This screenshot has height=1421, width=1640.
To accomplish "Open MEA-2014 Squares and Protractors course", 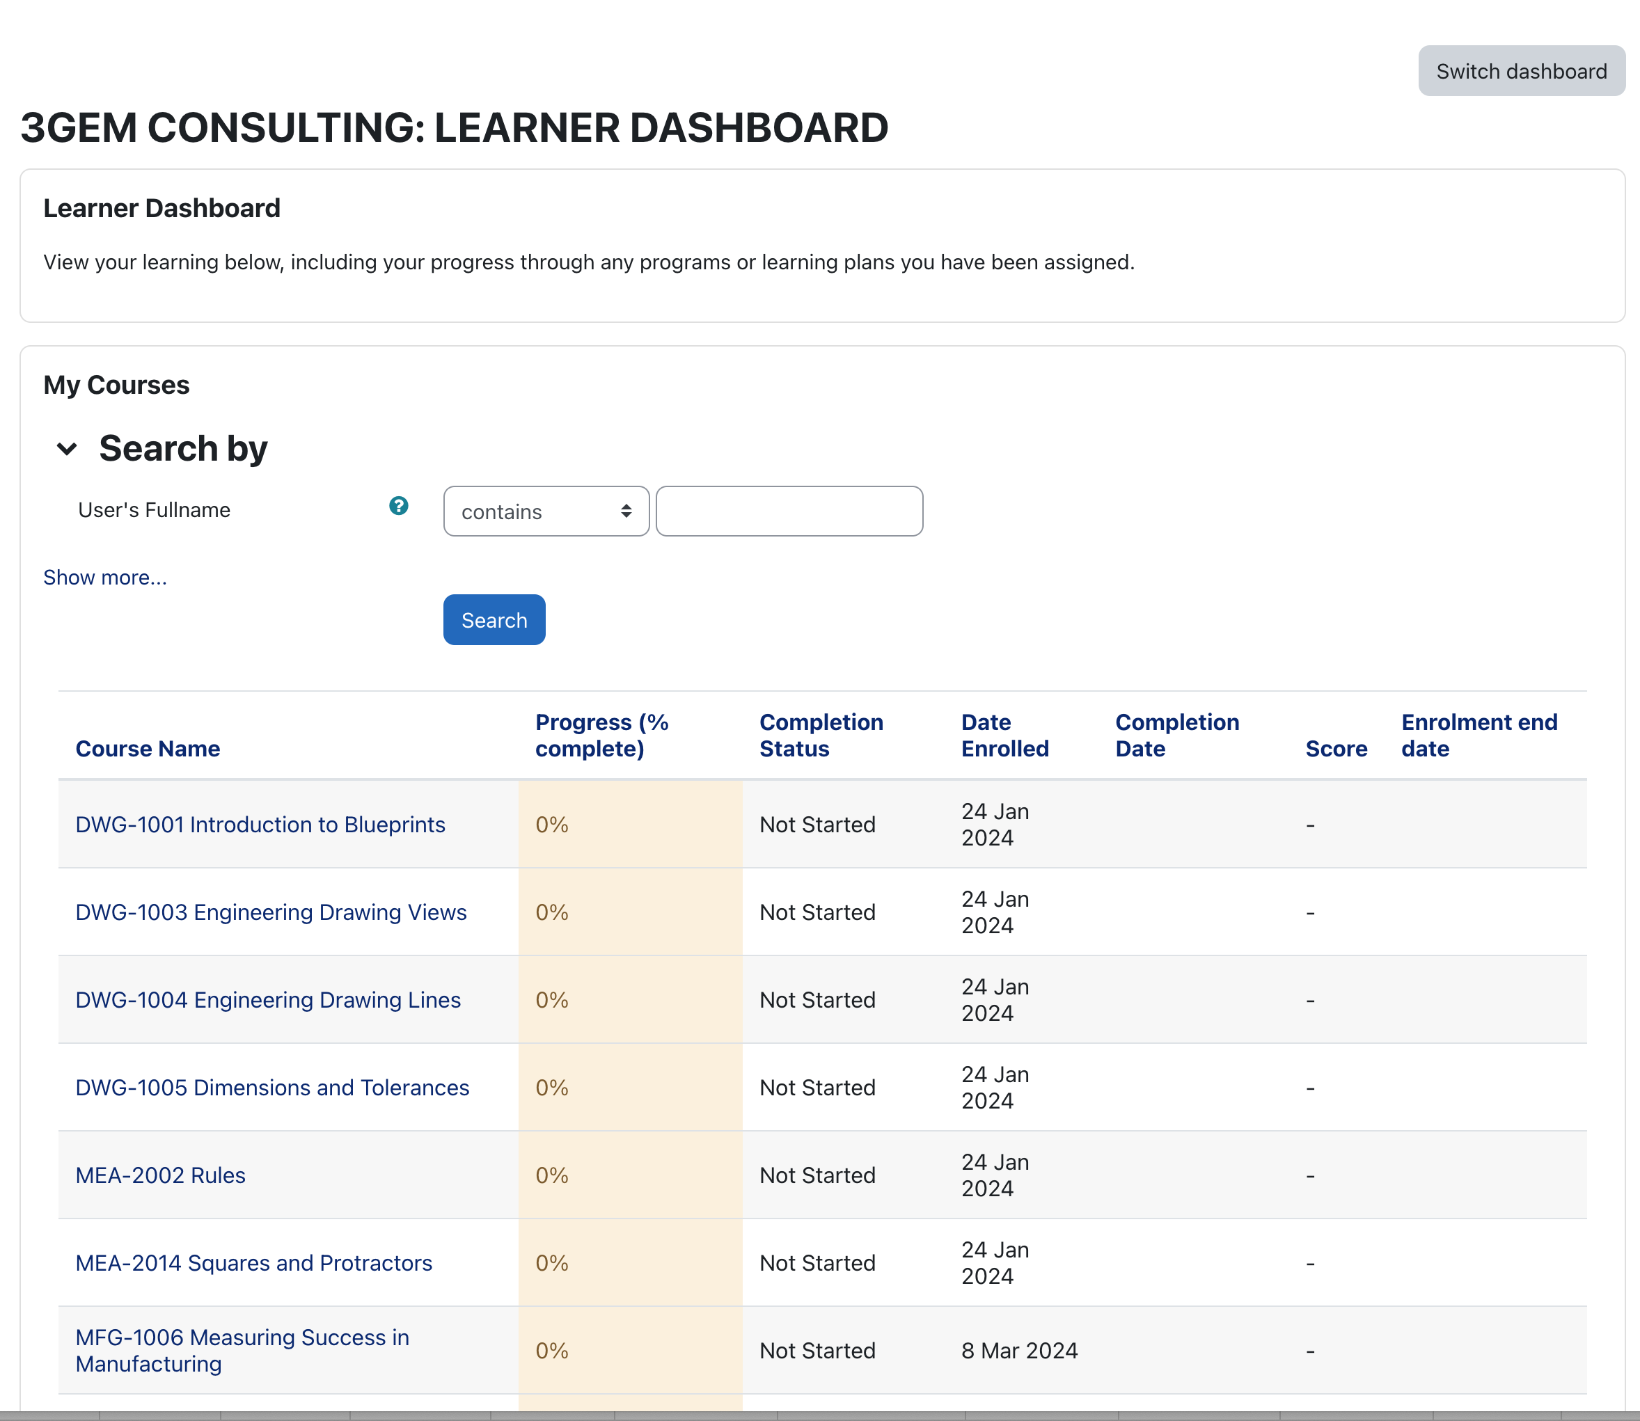I will [x=254, y=1262].
